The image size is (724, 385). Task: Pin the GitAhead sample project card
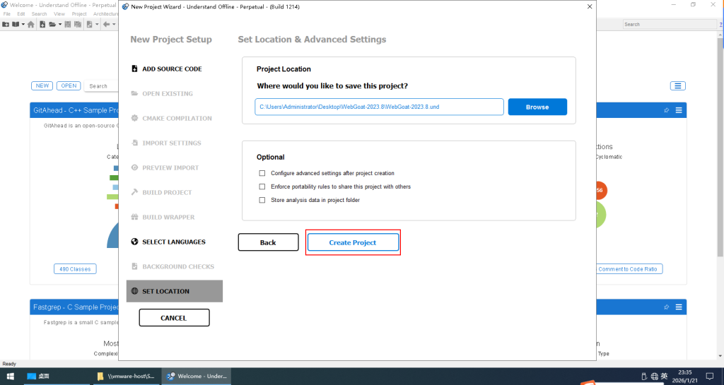[x=666, y=110]
